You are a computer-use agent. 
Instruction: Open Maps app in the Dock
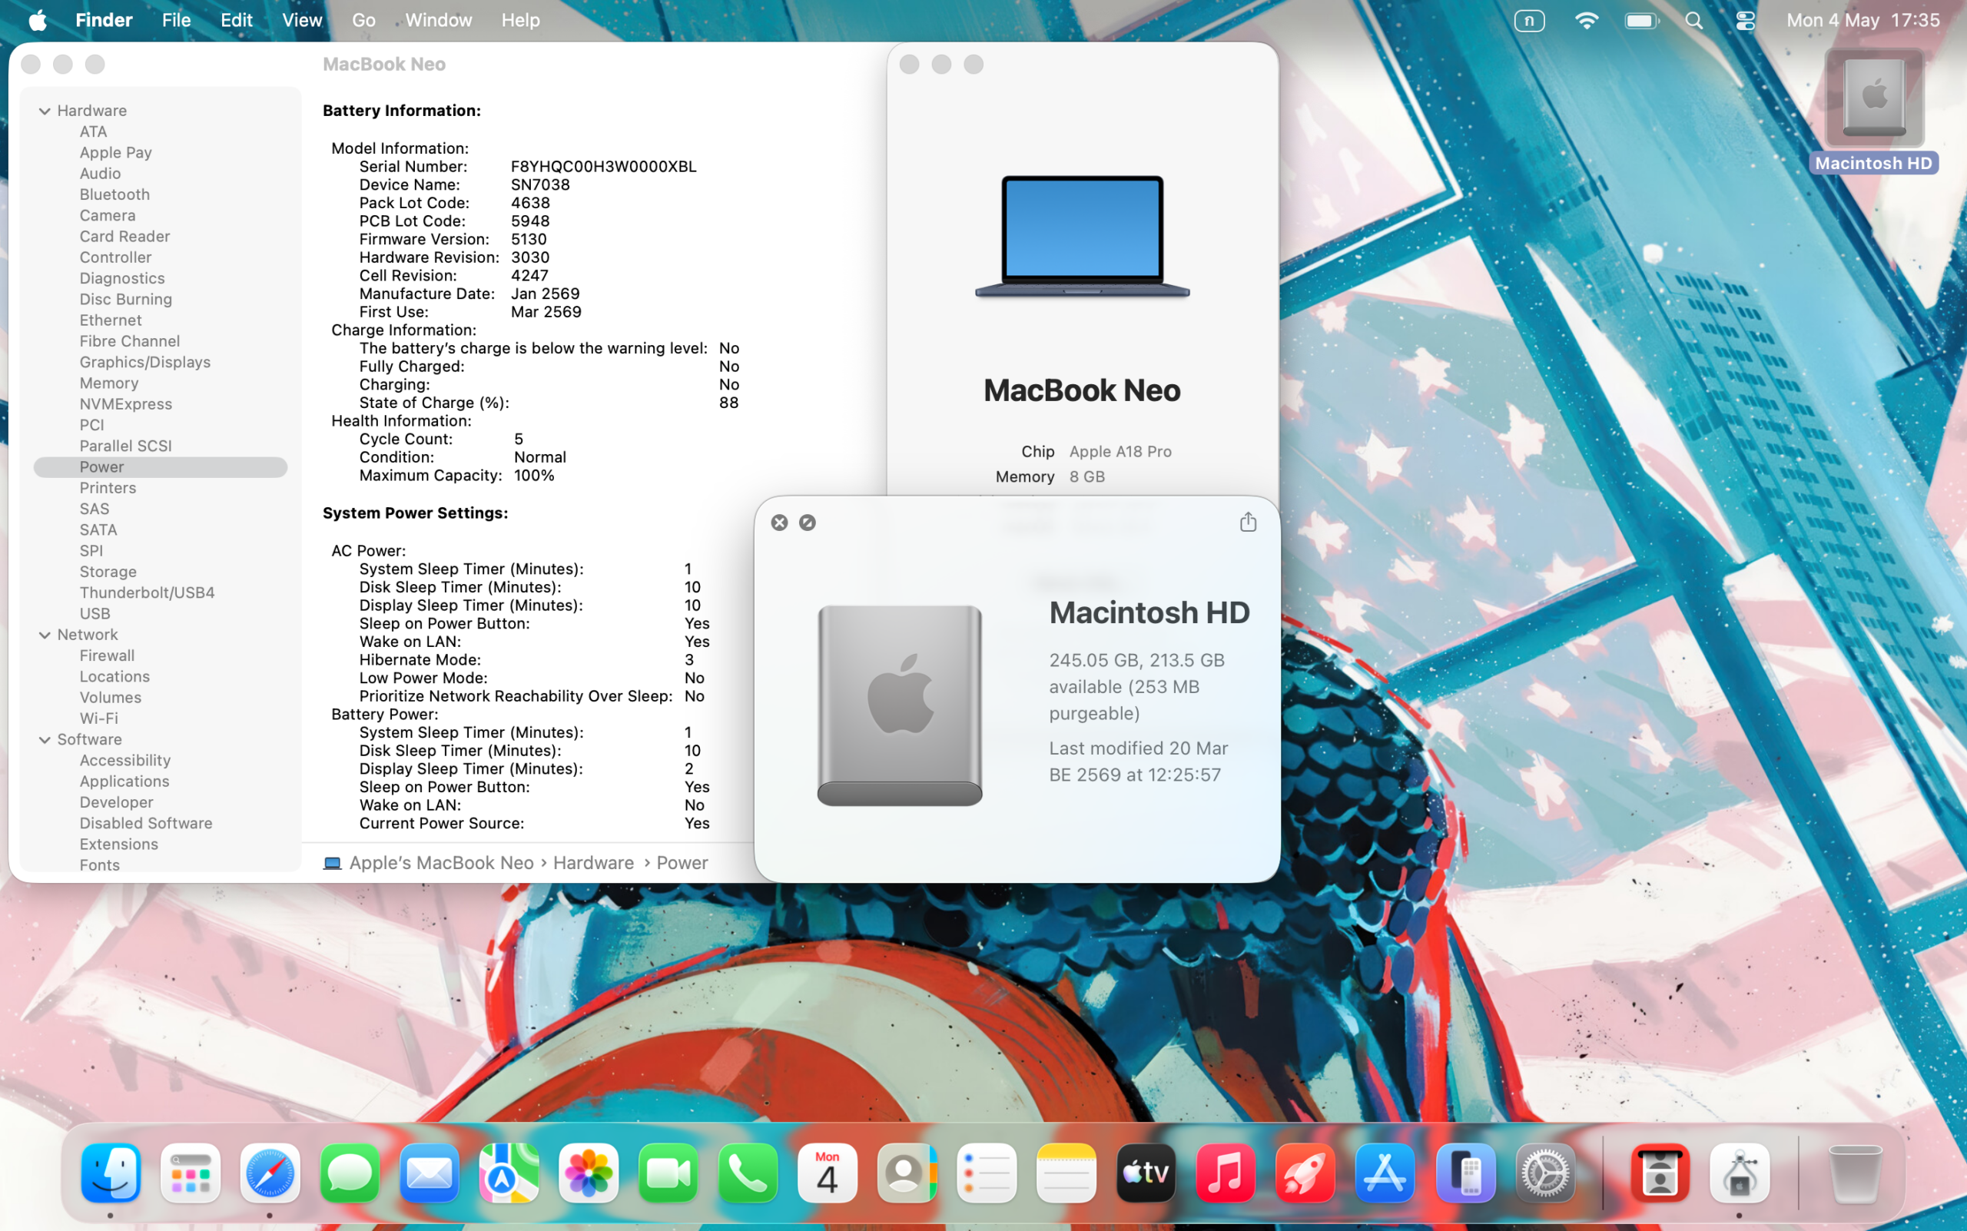point(509,1173)
